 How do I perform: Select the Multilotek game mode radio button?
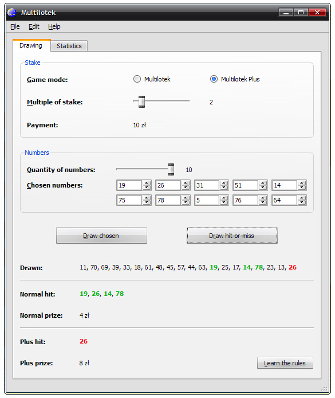click(x=137, y=79)
